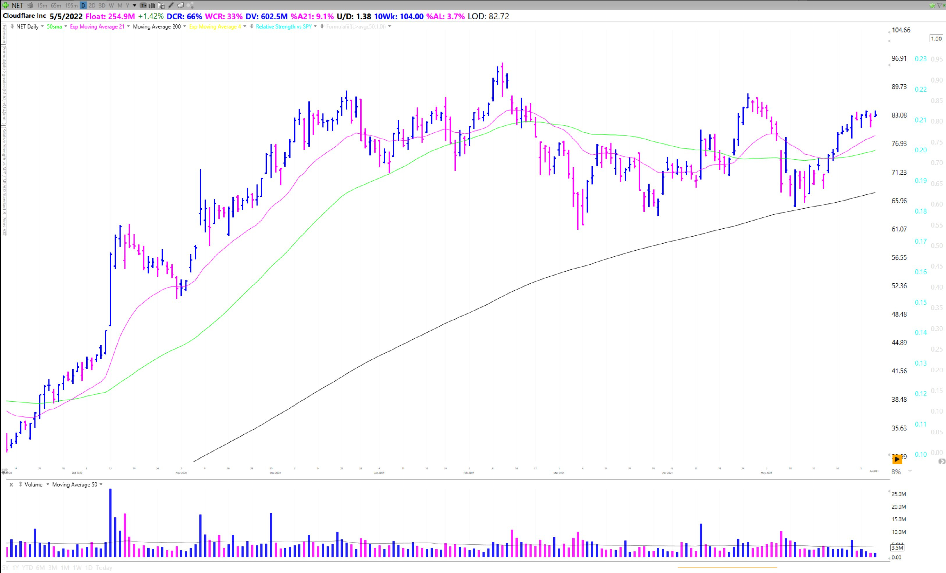This screenshot has width=946, height=573.
Task: Close the Volume pane with X
Action: 11,485
